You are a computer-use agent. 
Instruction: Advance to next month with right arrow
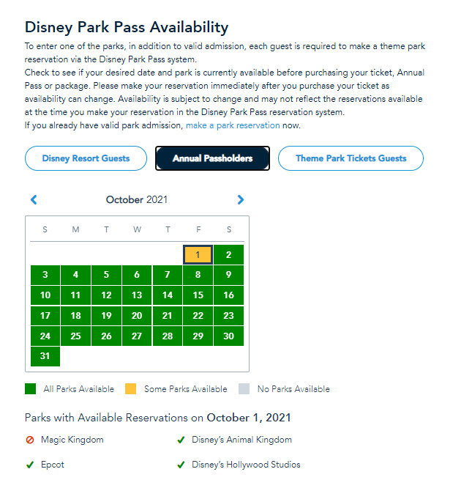(x=241, y=199)
